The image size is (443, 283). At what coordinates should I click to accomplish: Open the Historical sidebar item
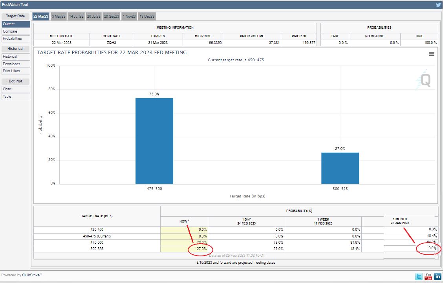(x=10, y=57)
